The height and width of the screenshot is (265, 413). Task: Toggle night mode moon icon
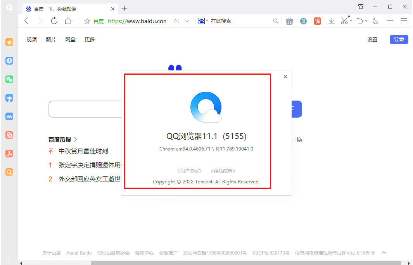376,21
